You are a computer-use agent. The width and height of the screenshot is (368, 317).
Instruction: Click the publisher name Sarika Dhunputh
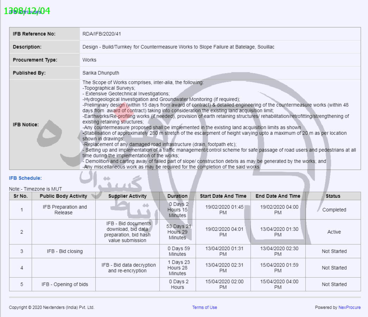(x=101, y=73)
